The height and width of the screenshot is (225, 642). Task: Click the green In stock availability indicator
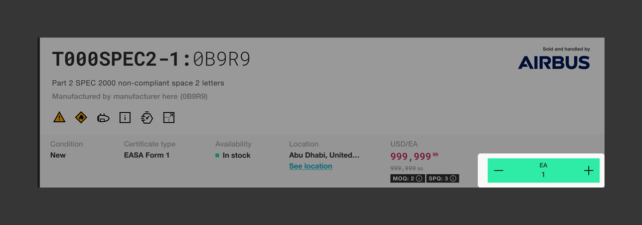coord(233,155)
